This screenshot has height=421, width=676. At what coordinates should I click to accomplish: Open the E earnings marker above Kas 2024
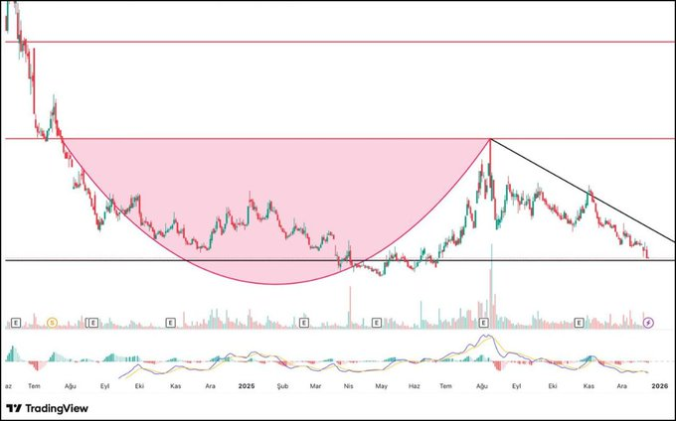(171, 322)
